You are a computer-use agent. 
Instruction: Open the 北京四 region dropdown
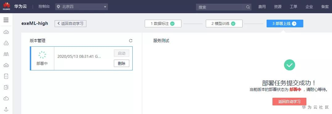[x=81, y=7]
